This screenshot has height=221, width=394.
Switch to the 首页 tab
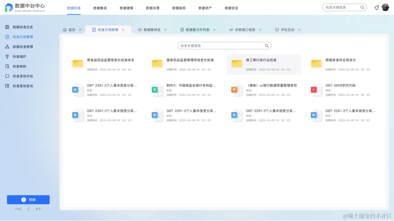tap(71, 29)
